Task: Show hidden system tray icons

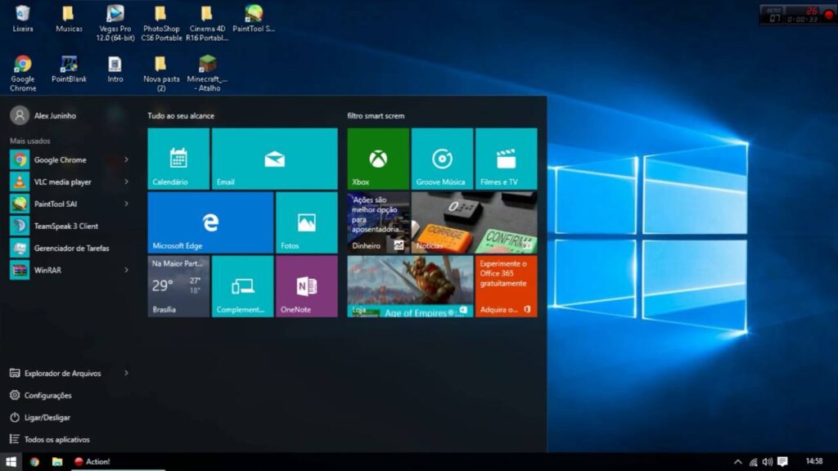Action: tap(738, 462)
